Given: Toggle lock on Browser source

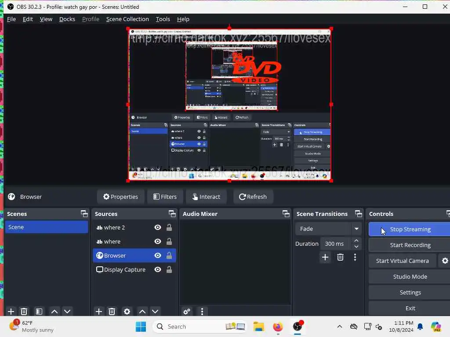Looking at the screenshot, I should (169, 255).
